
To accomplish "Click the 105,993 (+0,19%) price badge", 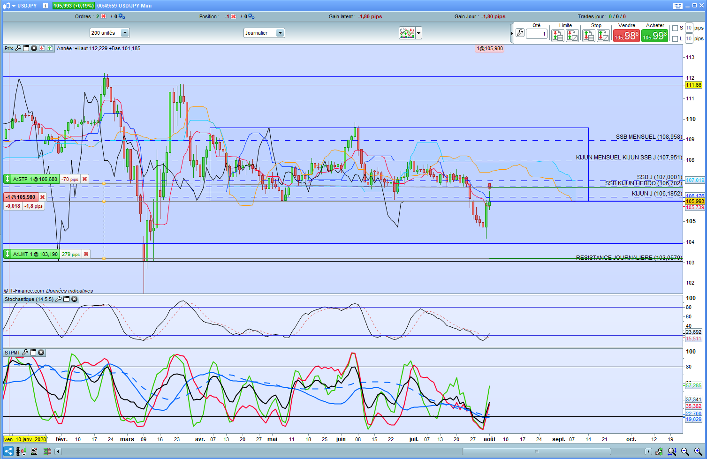I will click(73, 6).
